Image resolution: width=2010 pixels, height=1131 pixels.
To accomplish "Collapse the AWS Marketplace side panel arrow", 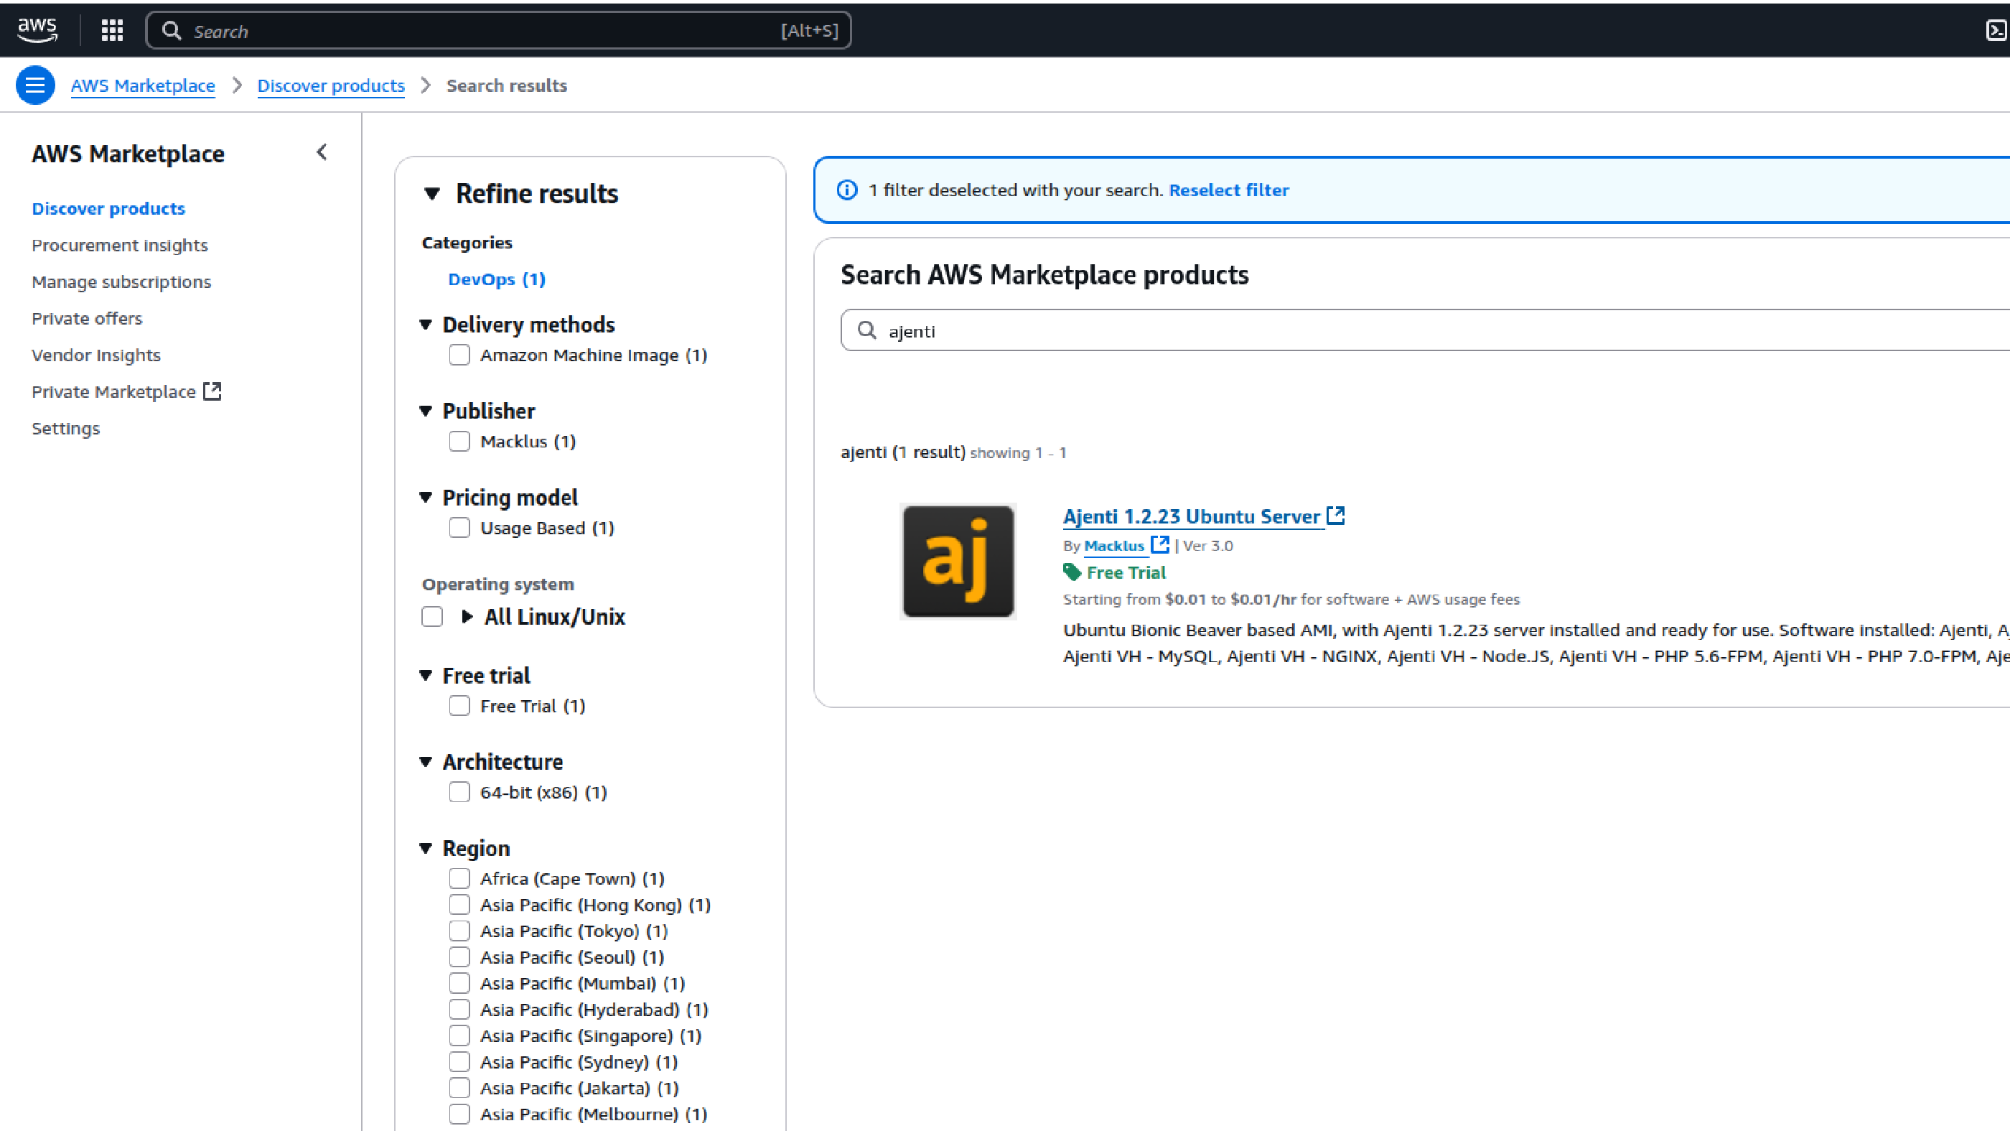I will coord(322,152).
